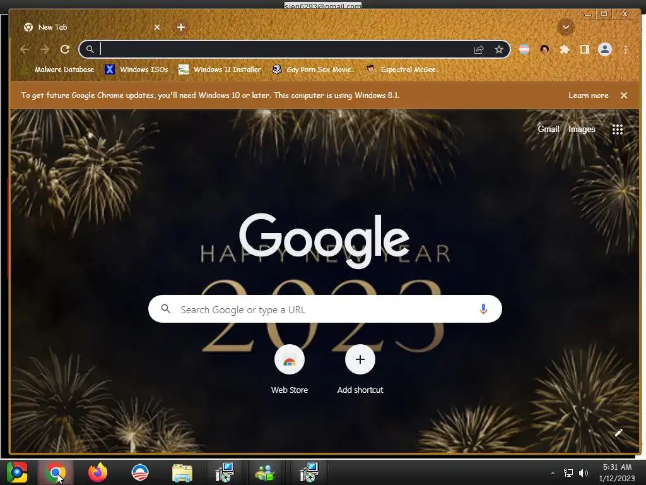Open the Windows ISOs bookmark

[x=137, y=69]
